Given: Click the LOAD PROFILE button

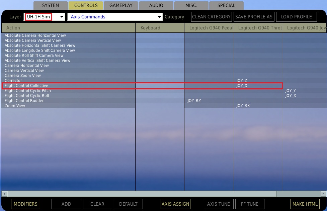Looking at the screenshot, I should click(x=296, y=17).
